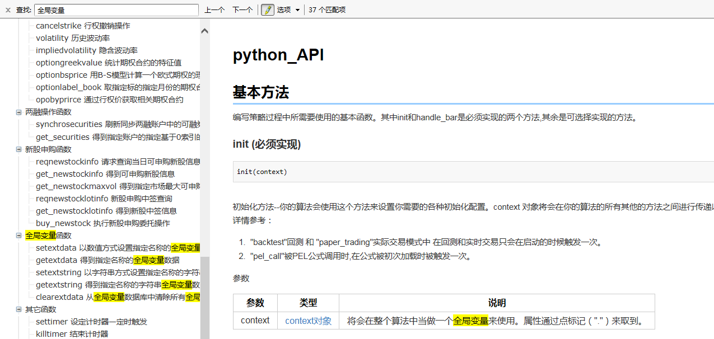Select 其它函数 category label
714x339 pixels.
40,309
